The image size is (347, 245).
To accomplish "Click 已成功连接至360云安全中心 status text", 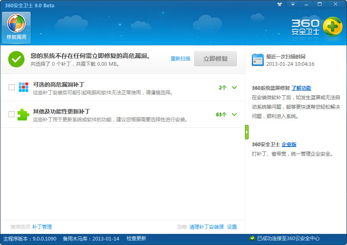I will tap(288, 238).
